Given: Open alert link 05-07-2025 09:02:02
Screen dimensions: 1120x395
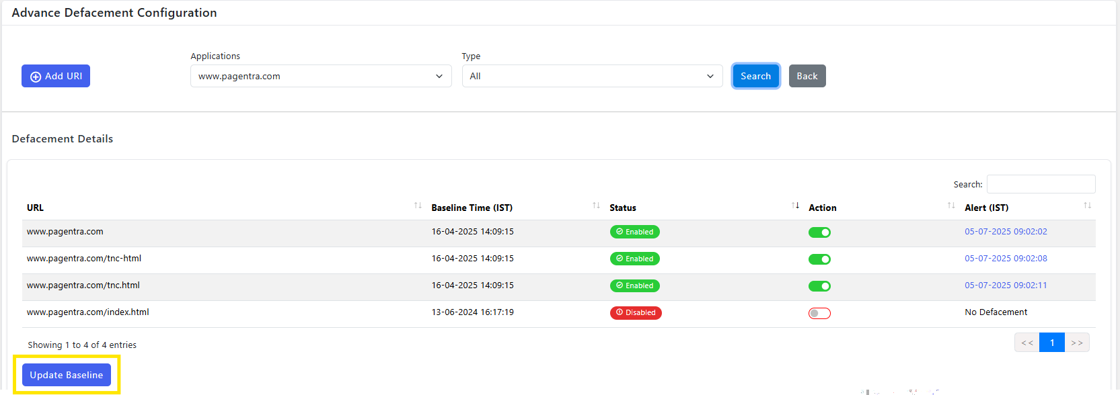Looking at the screenshot, I should pos(1006,232).
